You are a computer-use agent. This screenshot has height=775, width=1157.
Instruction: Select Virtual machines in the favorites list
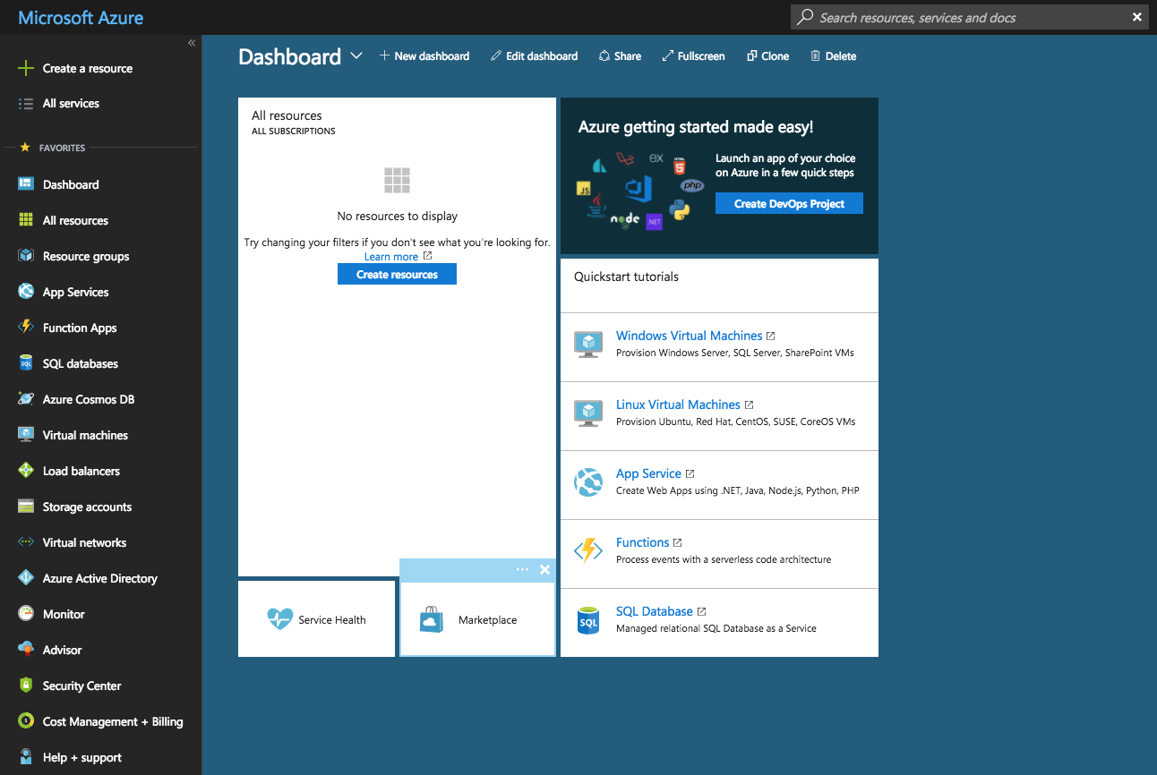tap(85, 435)
